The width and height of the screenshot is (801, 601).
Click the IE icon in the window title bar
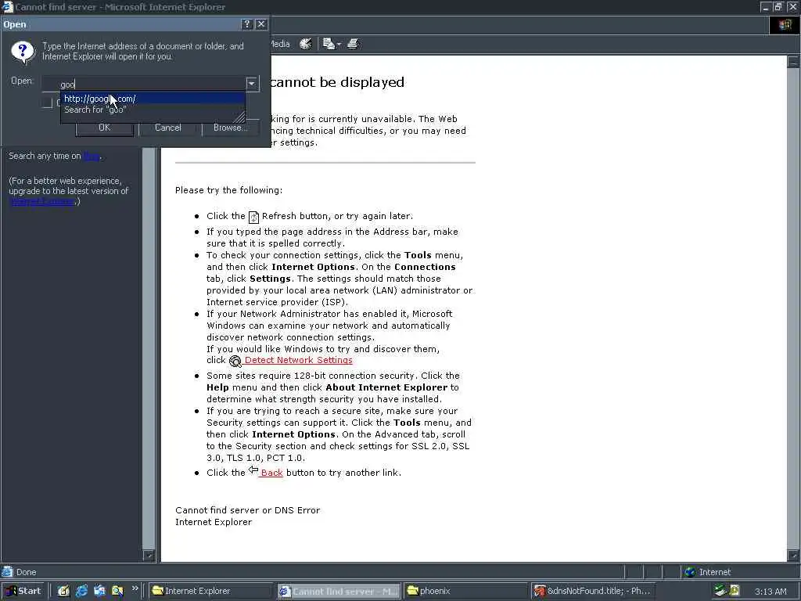coord(7,6)
